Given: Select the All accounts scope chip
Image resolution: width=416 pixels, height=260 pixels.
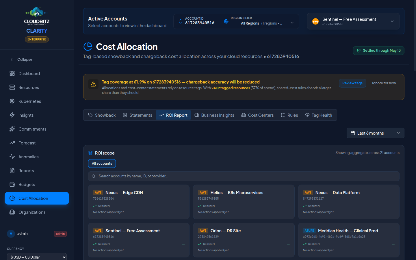Looking at the screenshot, I should (x=102, y=164).
